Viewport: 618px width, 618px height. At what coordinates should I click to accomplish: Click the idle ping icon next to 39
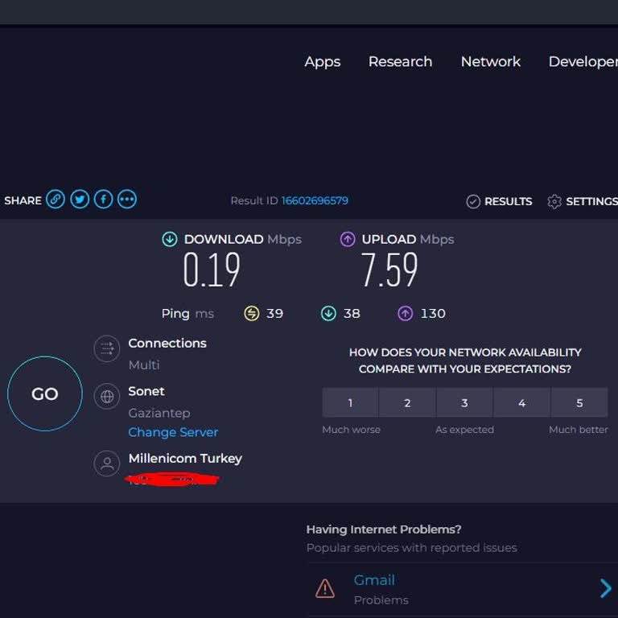pos(252,314)
